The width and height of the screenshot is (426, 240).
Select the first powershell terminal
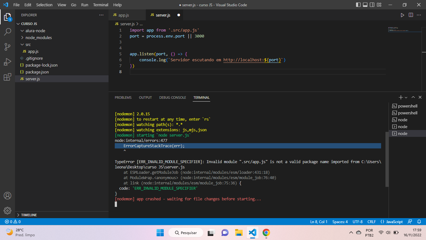(x=407, y=106)
